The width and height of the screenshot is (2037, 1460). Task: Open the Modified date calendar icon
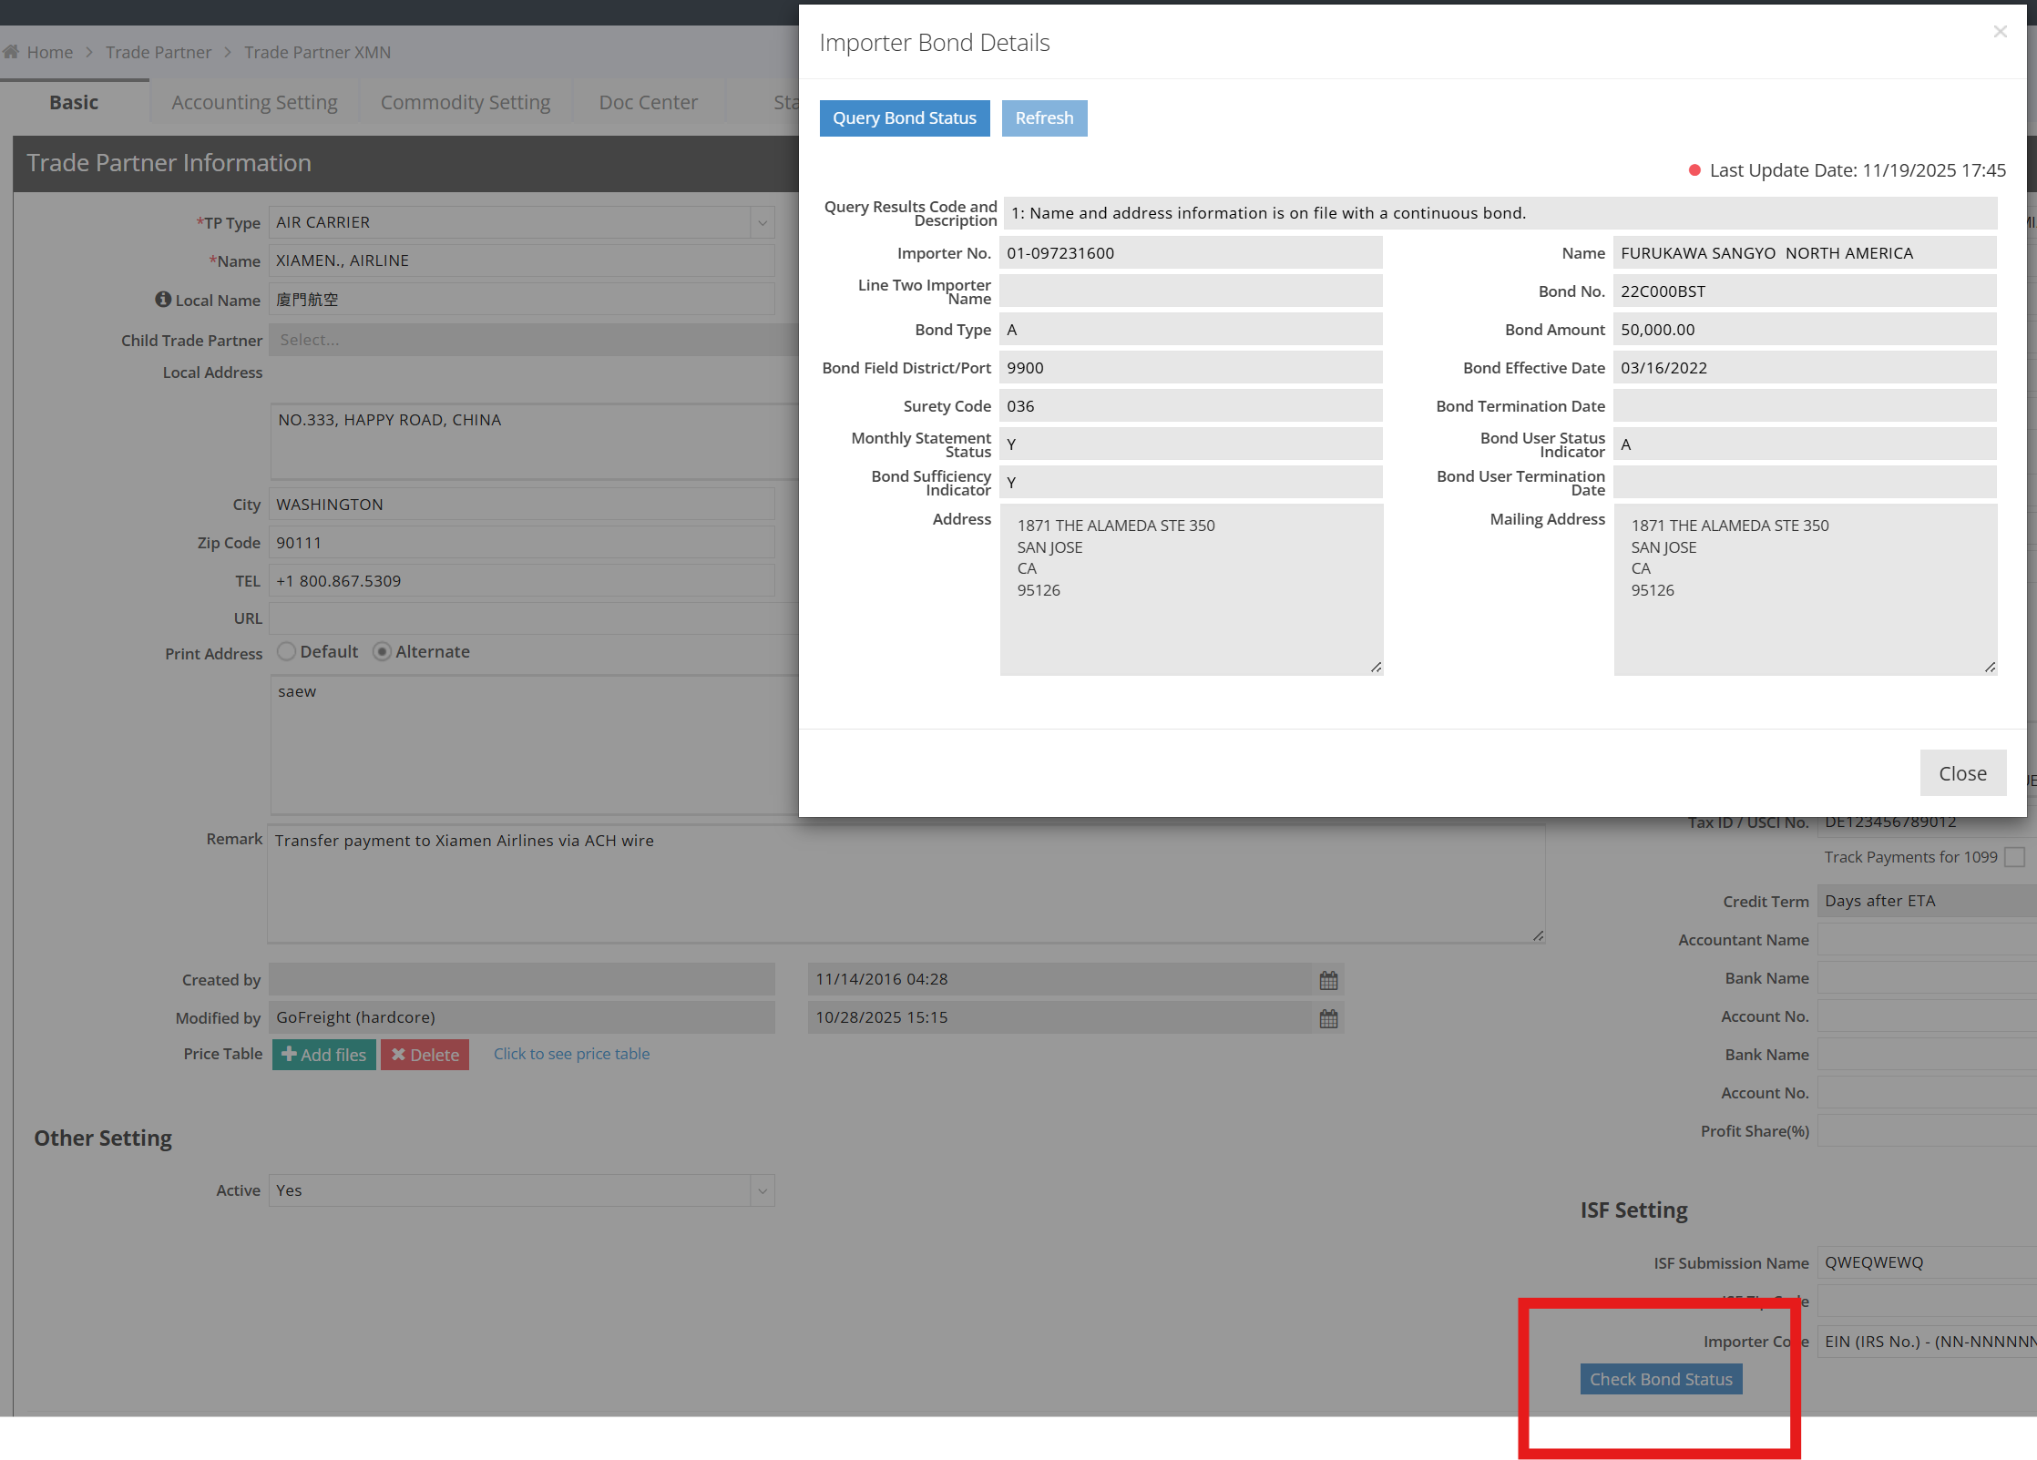1328,1018
